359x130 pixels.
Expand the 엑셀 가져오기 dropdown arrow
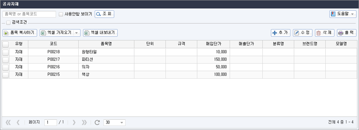click(76, 33)
